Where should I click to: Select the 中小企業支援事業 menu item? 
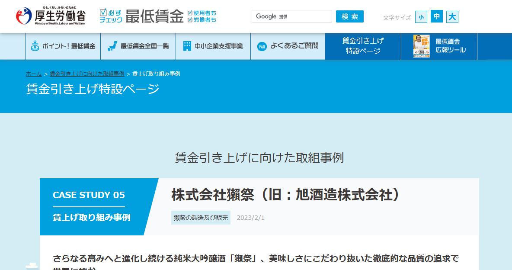[213, 46]
